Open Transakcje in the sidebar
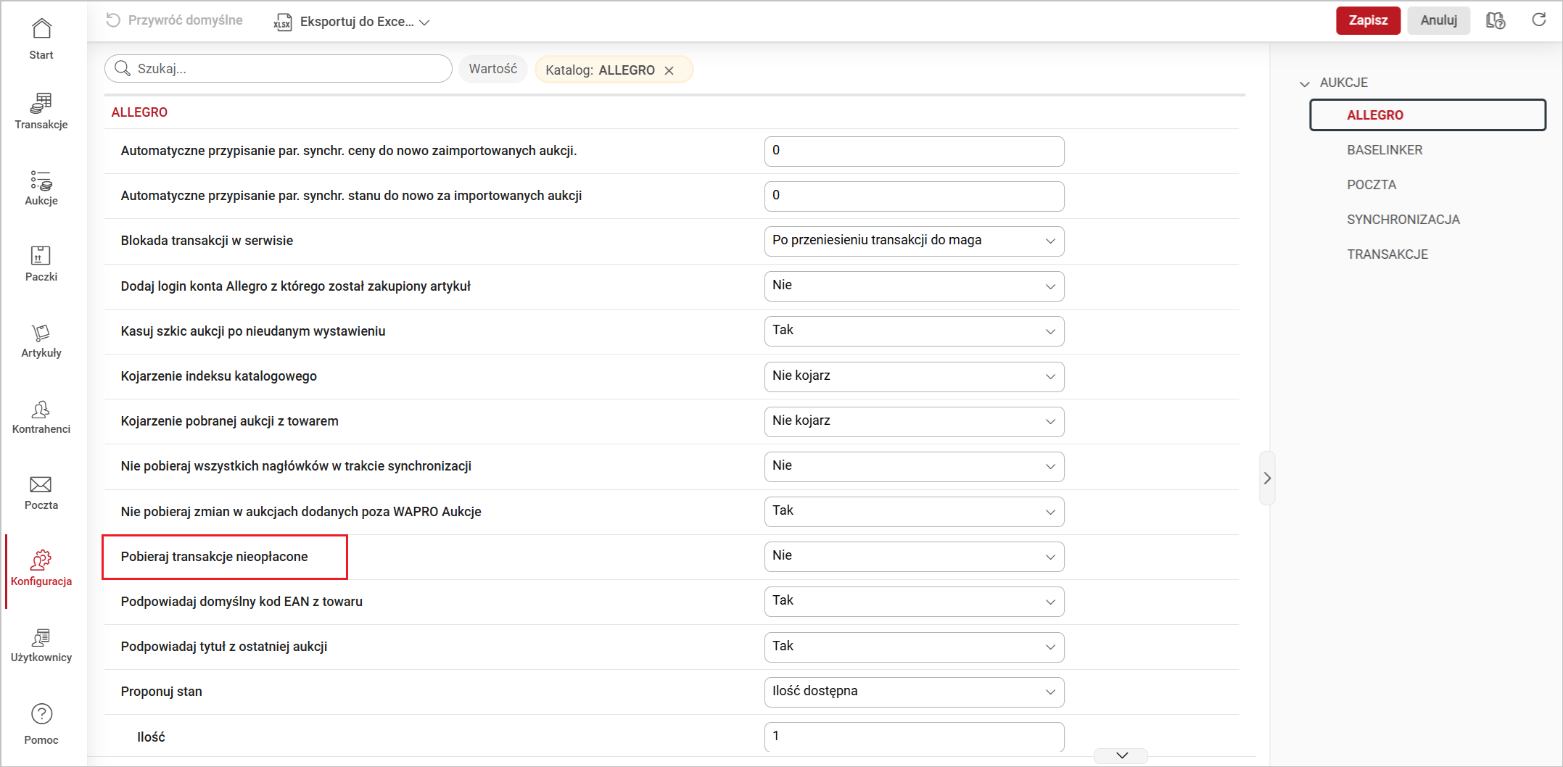 pos(41,104)
